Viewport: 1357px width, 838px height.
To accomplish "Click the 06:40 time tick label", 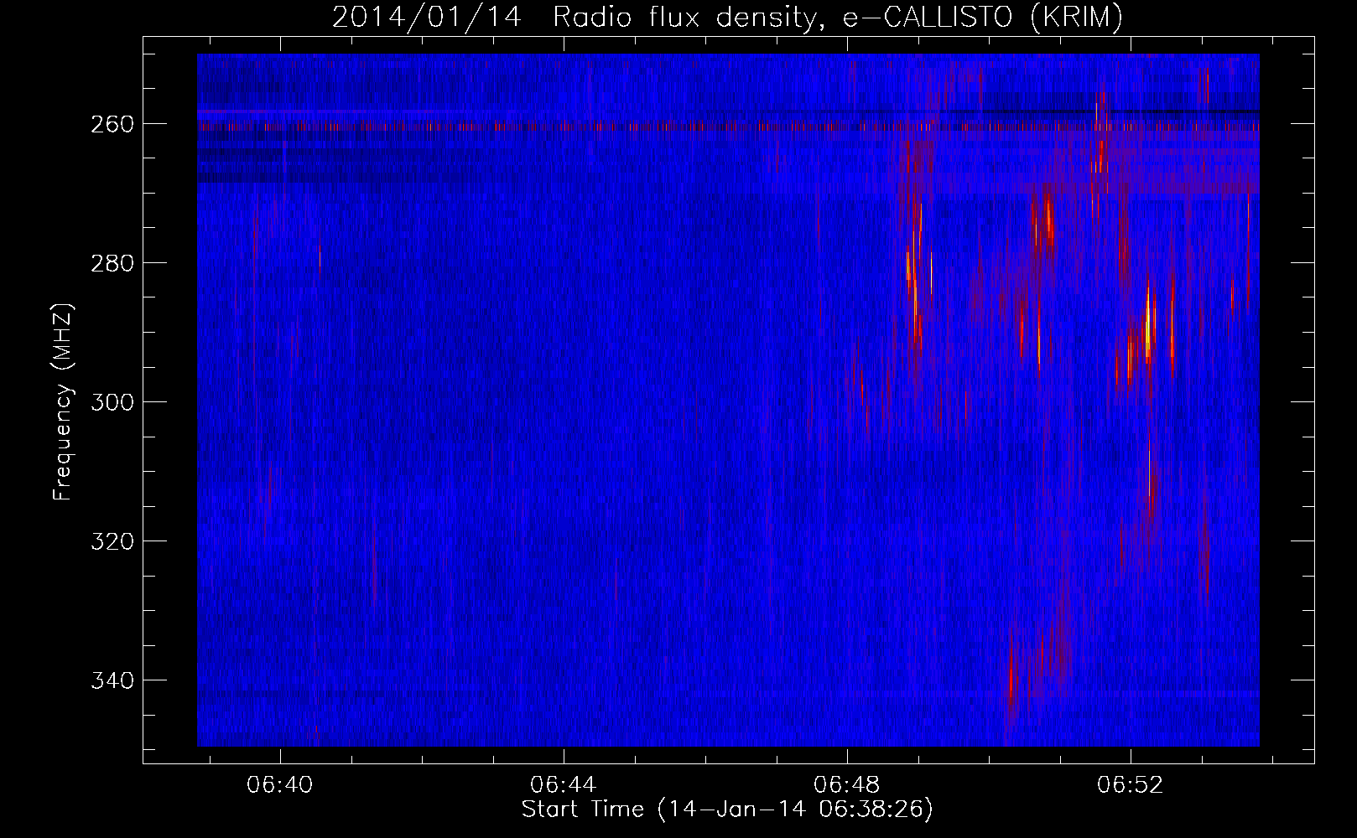I will click(280, 785).
